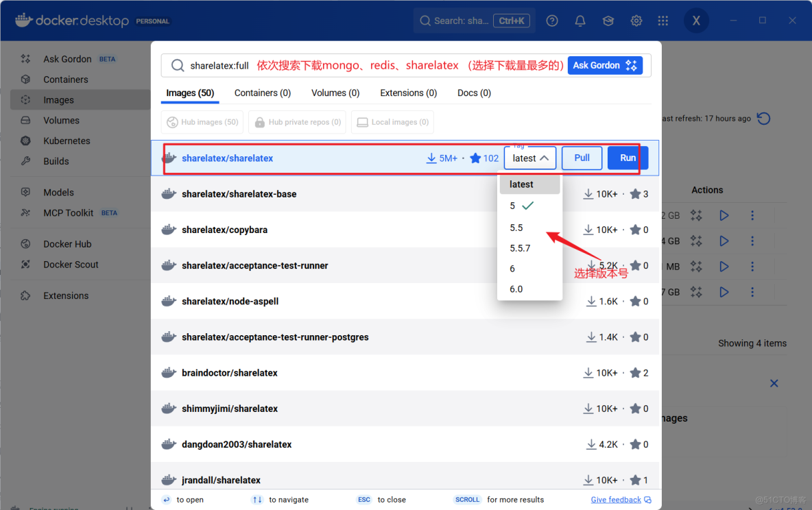Screen dimensions: 812x510
Task: Click the last refresh reload icon
Action: pos(763,118)
